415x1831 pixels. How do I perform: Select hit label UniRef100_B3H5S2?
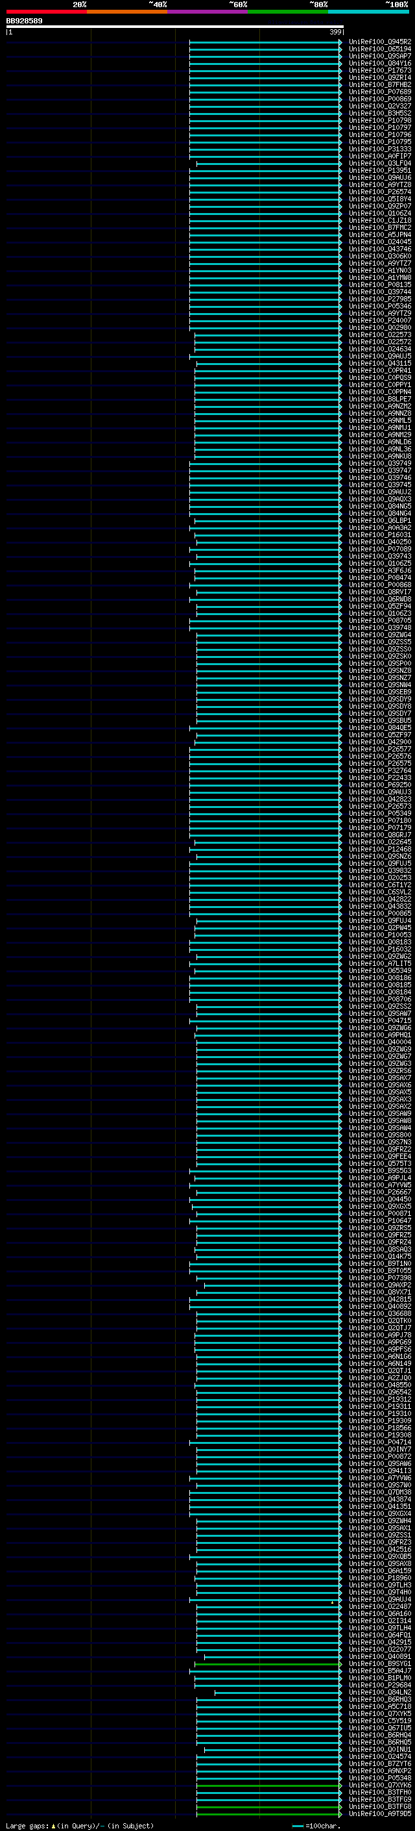point(379,113)
